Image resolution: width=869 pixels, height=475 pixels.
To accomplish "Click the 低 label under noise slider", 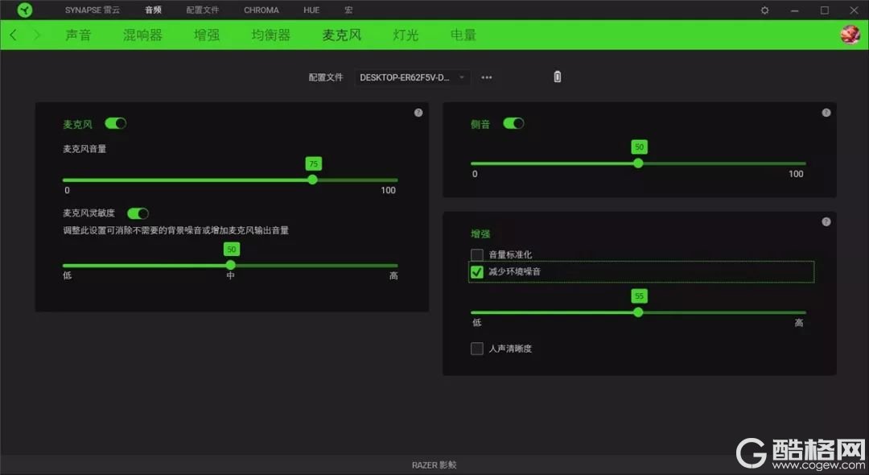I will (x=476, y=323).
